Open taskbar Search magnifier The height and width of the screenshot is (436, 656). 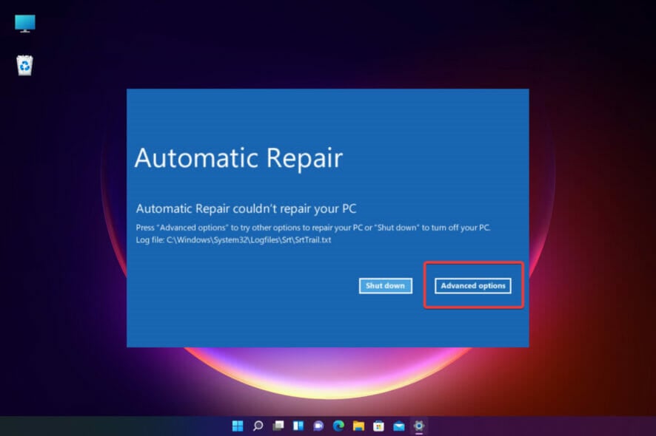tap(258, 426)
